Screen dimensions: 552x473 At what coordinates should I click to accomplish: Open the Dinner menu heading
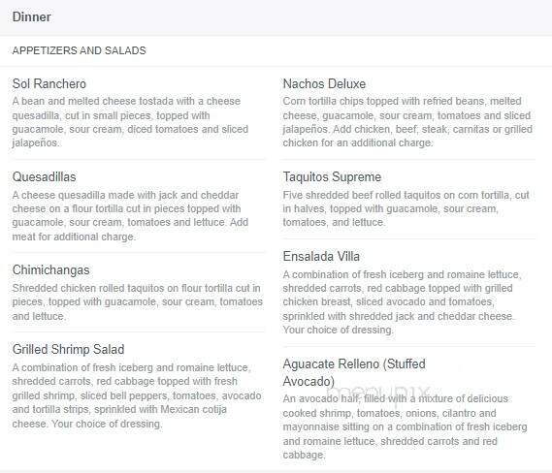(32, 16)
